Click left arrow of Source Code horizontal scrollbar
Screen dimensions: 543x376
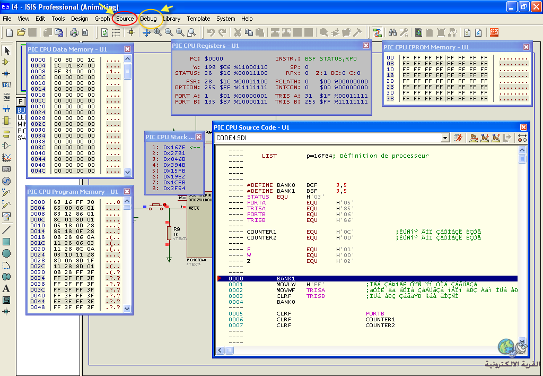pos(220,351)
